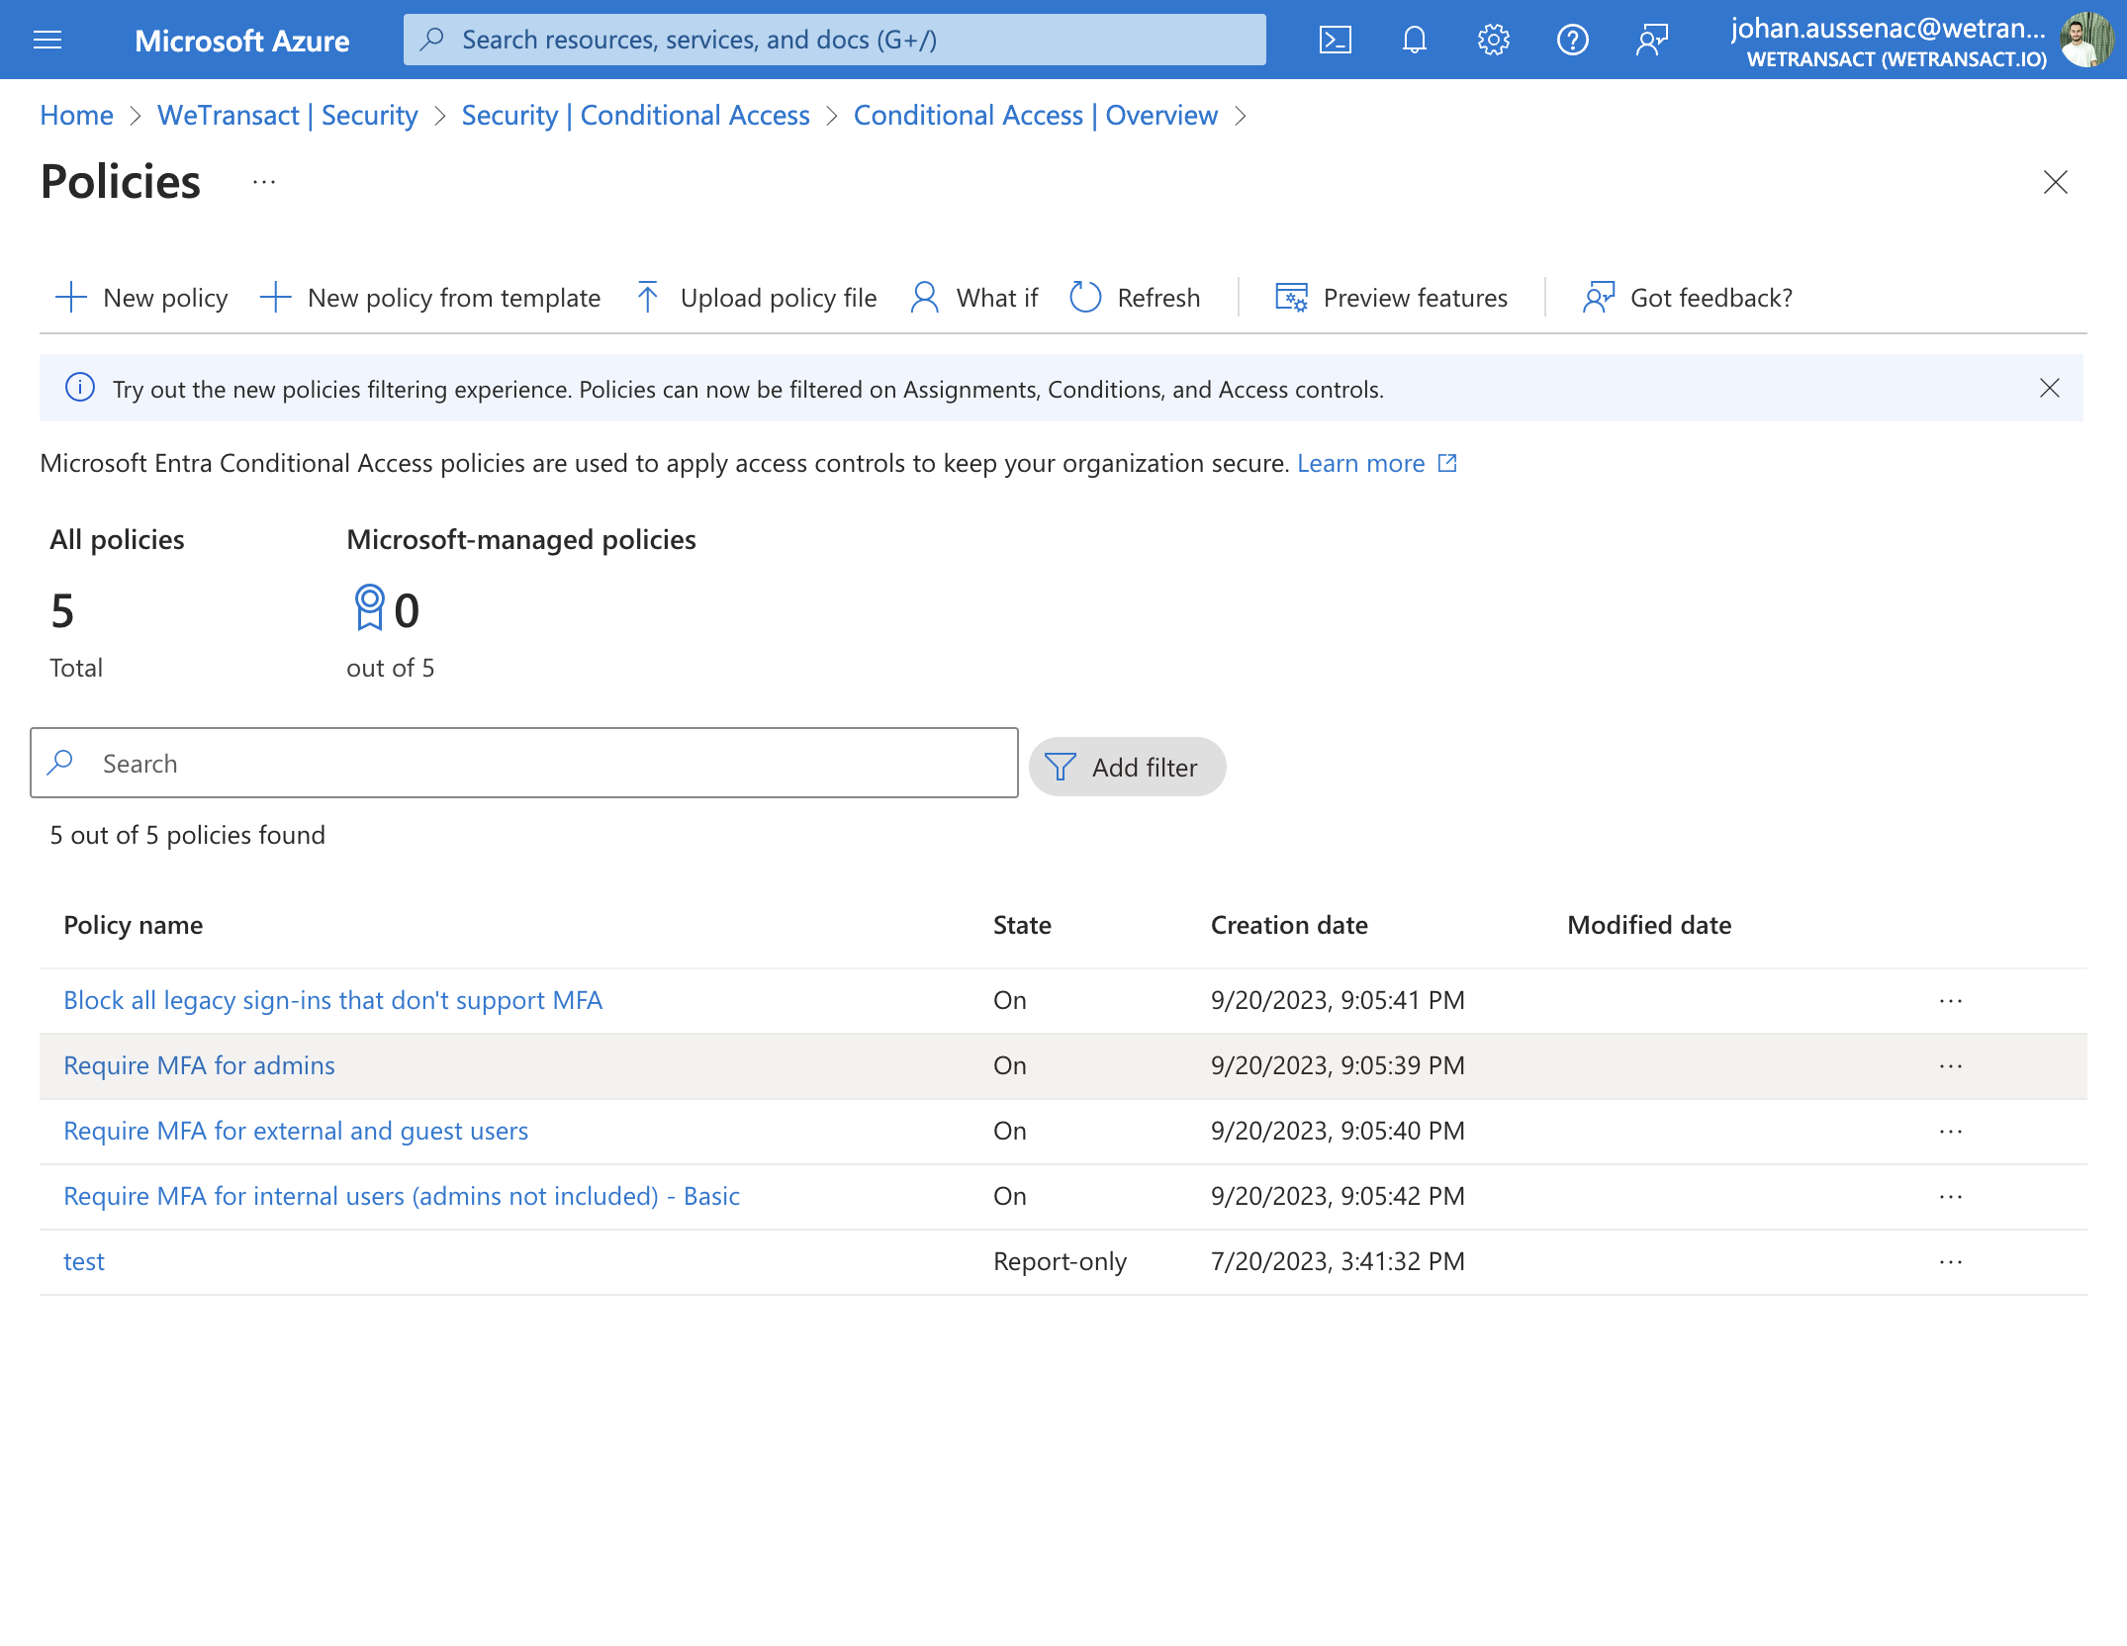Click Upload policy file
This screenshot has width=2127, height=1646.
(757, 297)
